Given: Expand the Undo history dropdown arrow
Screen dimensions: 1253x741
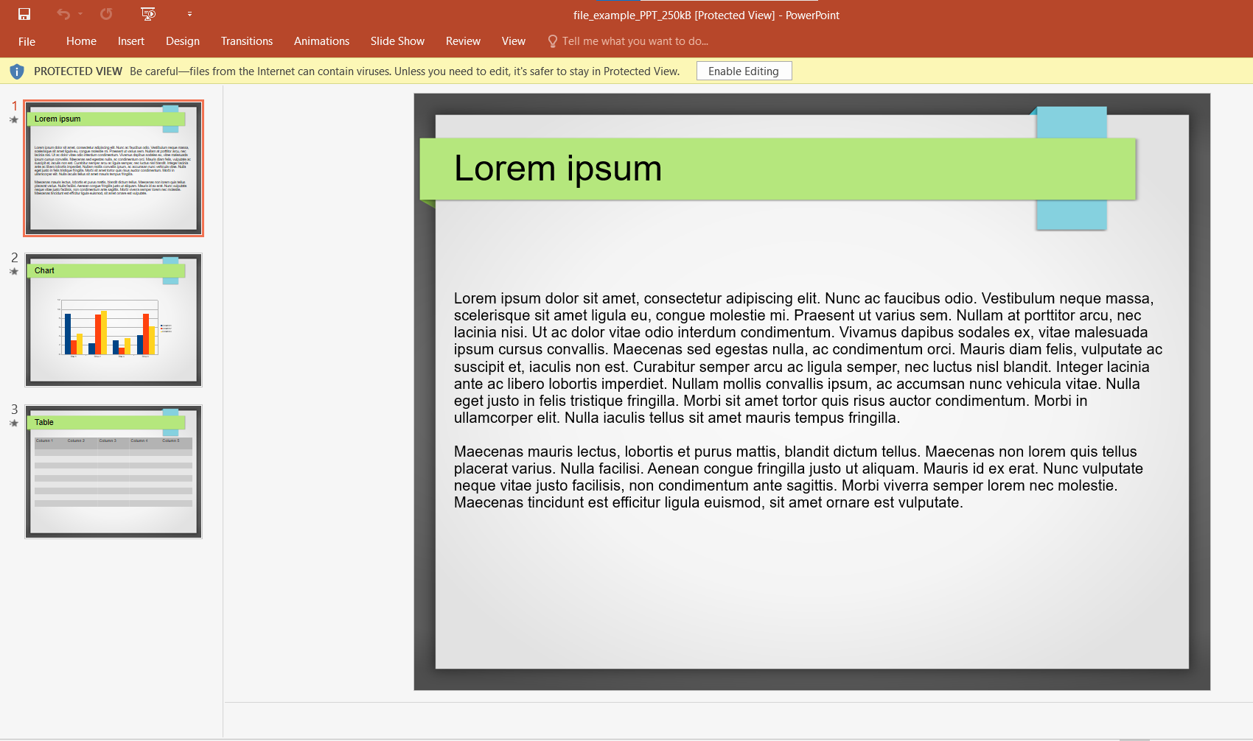Looking at the screenshot, I should coord(80,14).
